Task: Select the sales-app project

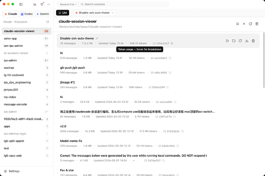Action: coord(26,38)
